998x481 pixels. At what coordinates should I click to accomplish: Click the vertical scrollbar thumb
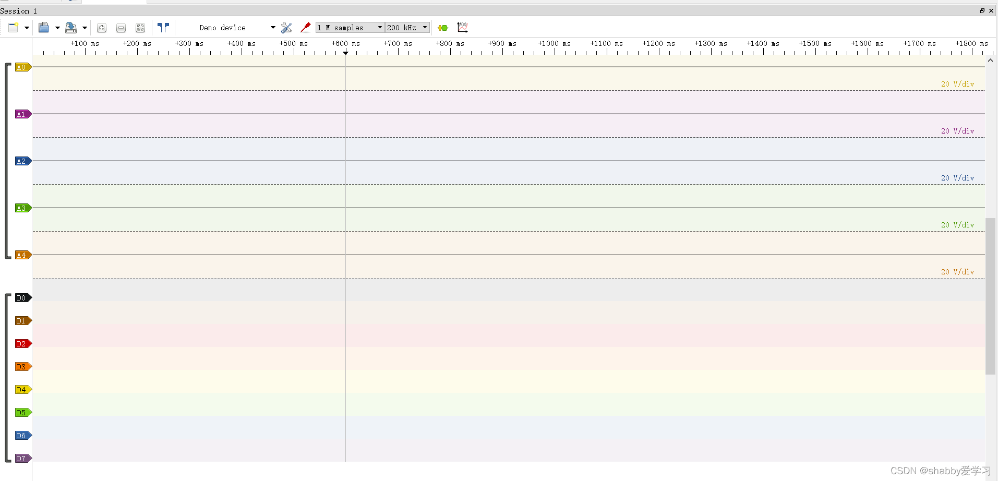(990, 296)
